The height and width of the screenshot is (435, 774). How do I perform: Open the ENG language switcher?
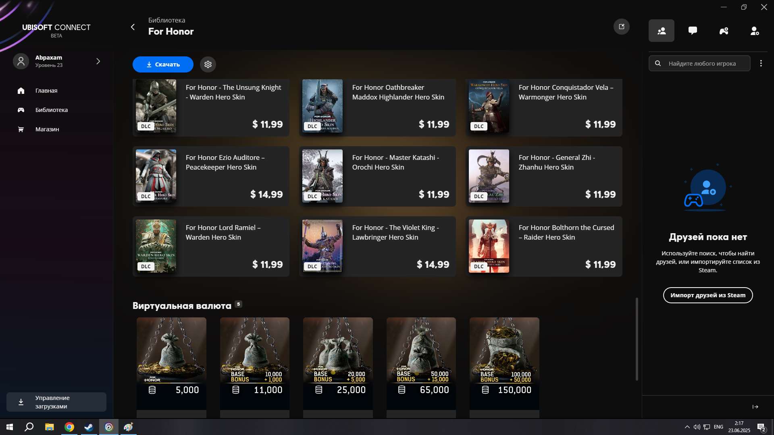click(x=718, y=427)
